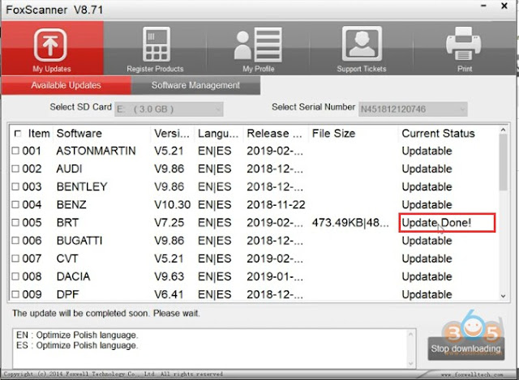The height and width of the screenshot is (380, 519).
Task: Click the EN Optimize Polish language note
Action: coord(77,335)
